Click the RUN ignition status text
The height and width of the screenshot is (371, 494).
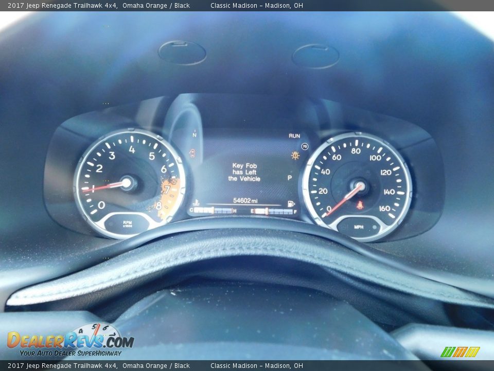294,136
